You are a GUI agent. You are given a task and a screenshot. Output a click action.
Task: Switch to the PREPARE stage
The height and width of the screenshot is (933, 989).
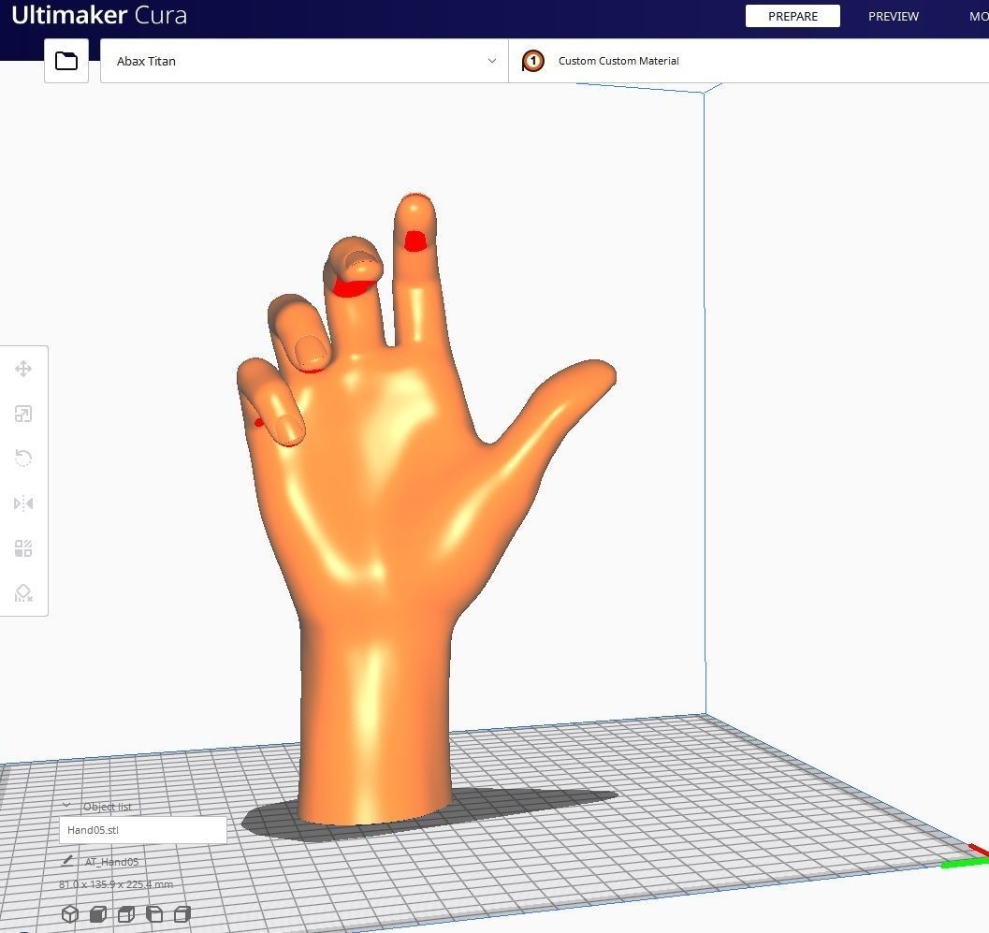[793, 17]
